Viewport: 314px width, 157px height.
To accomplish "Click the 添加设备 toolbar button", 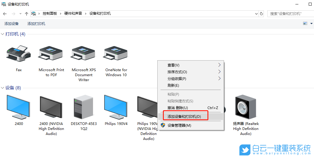I will click(x=12, y=24).
